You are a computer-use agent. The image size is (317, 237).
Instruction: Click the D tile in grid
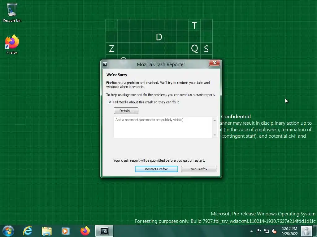coord(159,37)
